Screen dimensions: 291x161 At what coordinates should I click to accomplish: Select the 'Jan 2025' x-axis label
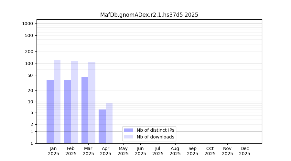pos(53,151)
